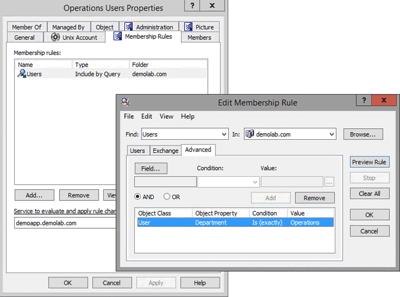Click Cancel in Edit Membership Rule
400x297 pixels.
369,231
